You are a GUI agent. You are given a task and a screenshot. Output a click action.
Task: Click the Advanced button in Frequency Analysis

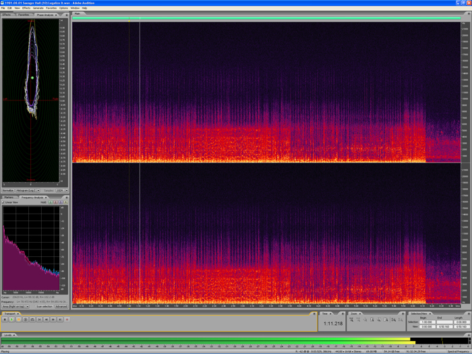coord(61,306)
